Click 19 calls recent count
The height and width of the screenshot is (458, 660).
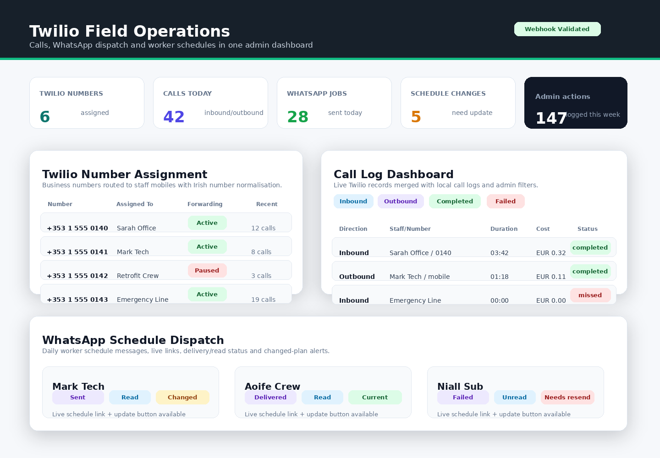click(264, 300)
